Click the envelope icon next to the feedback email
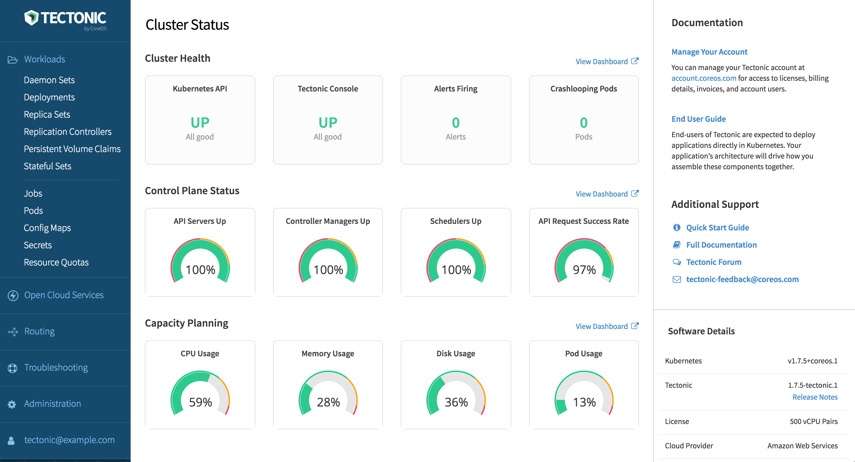855x462 pixels. pos(677,279)
